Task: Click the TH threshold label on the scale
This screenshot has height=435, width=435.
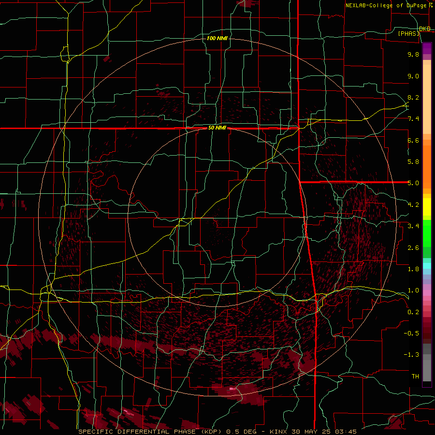Action: point(415,377)
